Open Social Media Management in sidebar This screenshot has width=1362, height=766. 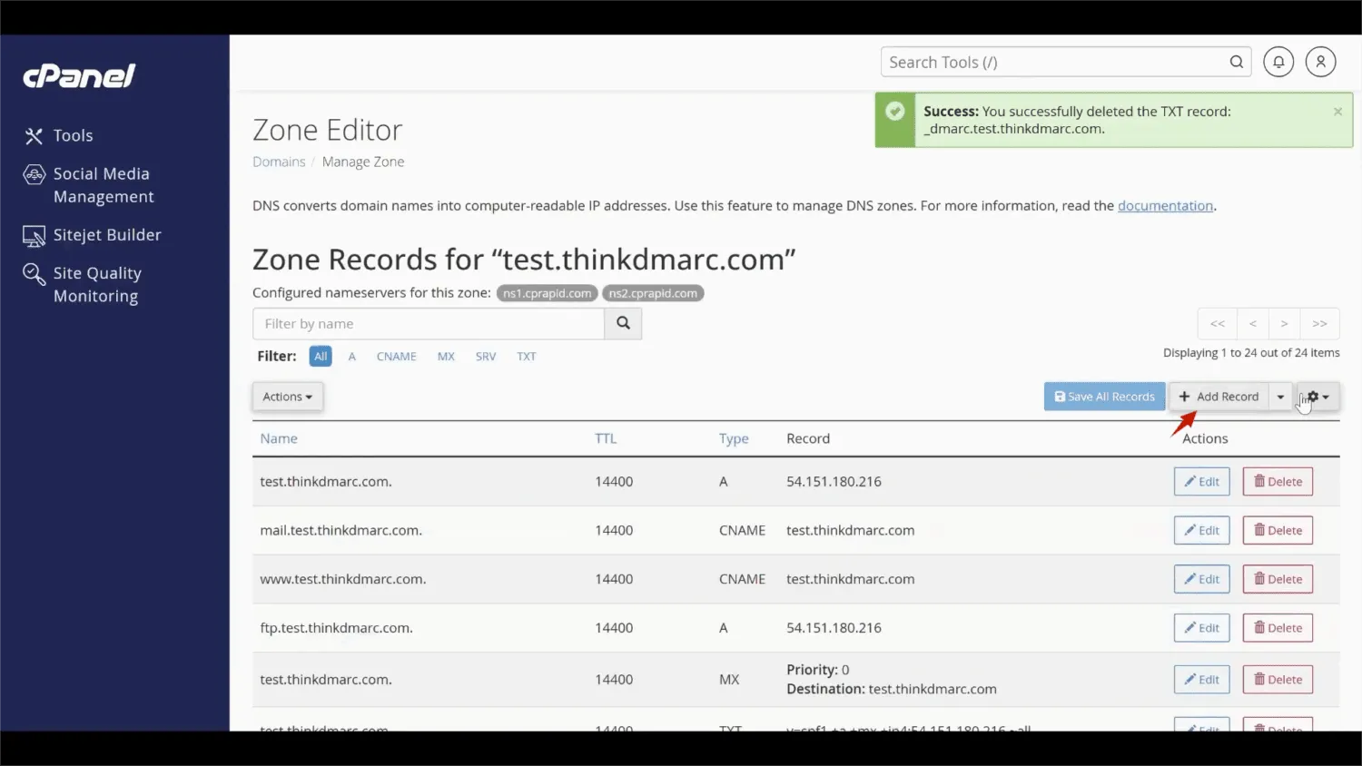[89, 185]
